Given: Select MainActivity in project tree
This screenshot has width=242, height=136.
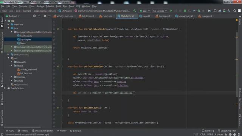Looking at the screenshot, I should [x=26, y=36].
